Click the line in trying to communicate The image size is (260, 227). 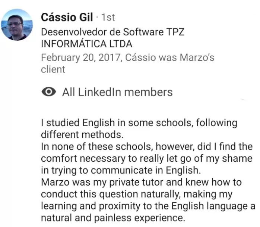pyautogui.click(x=121, y=170)
